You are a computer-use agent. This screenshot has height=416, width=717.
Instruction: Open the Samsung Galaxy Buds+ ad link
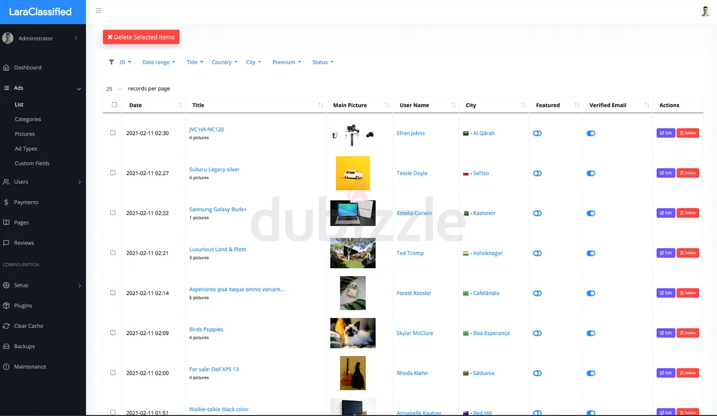(217, 209)
